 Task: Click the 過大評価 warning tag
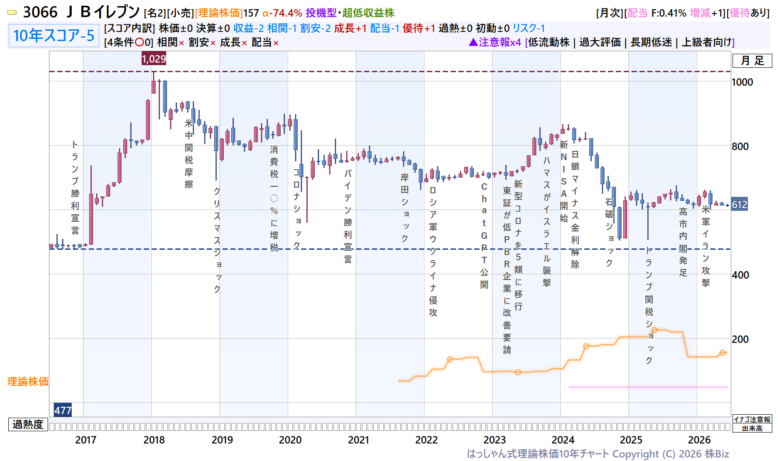600,42
